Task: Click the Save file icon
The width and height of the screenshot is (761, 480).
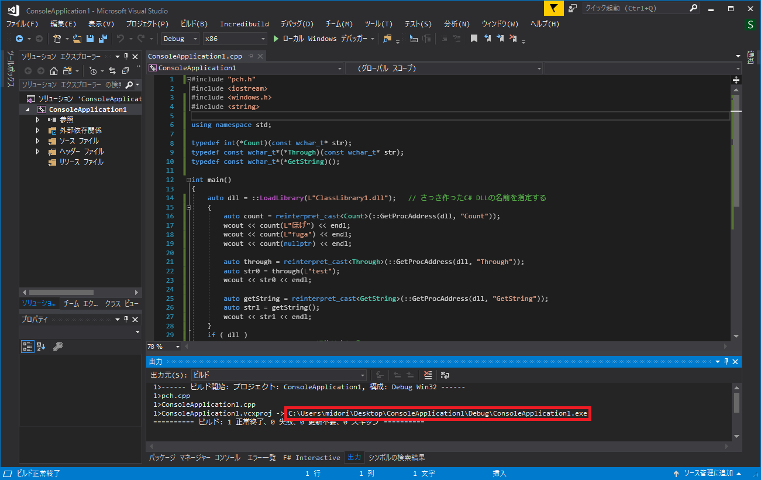Action: coord(90,39)
